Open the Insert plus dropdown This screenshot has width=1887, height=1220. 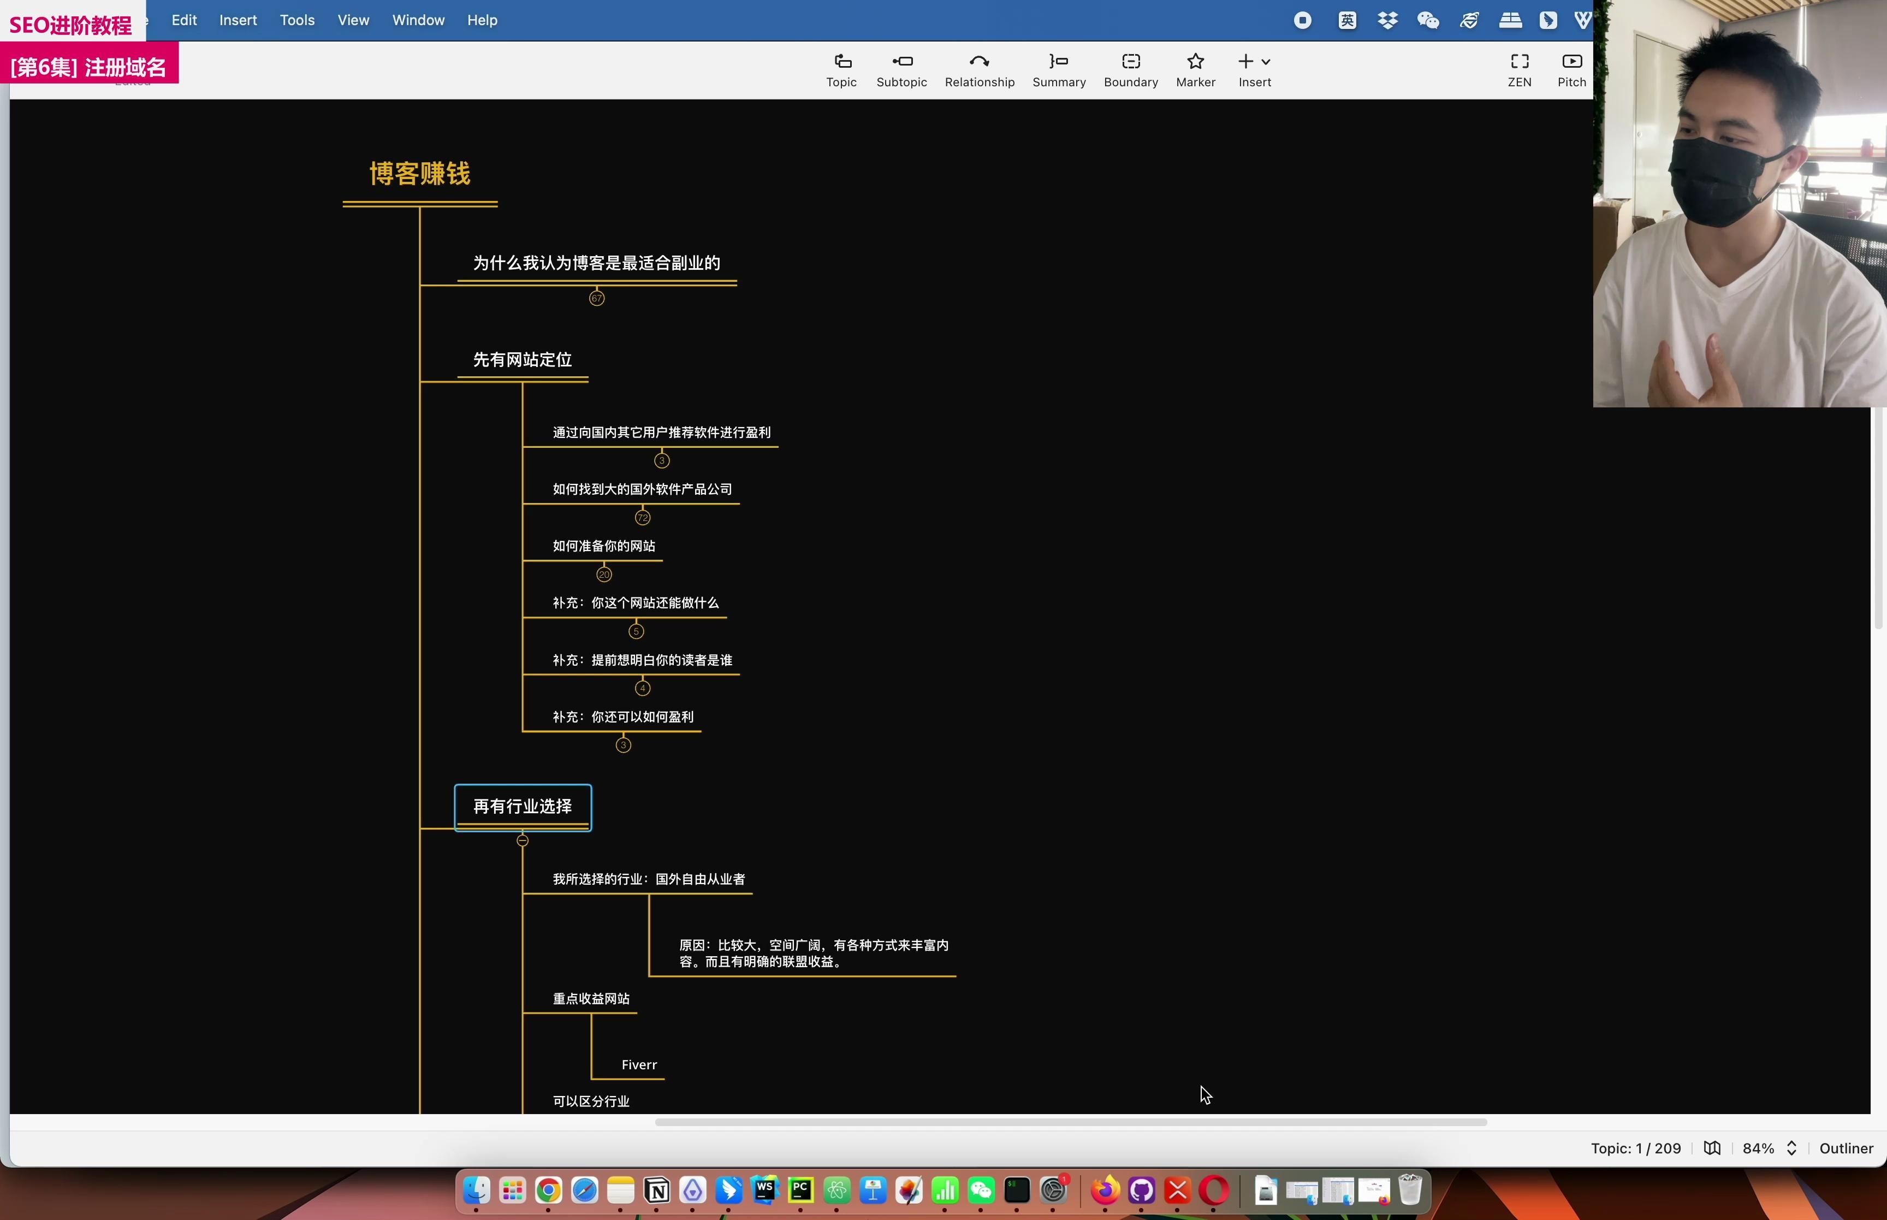[1254, 70]
